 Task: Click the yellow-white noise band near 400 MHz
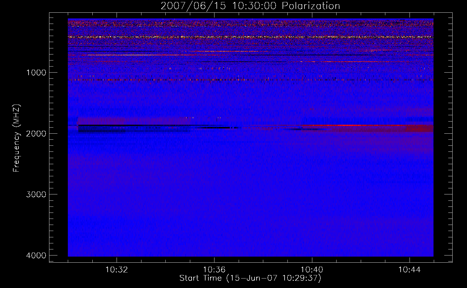coord(251,37)
